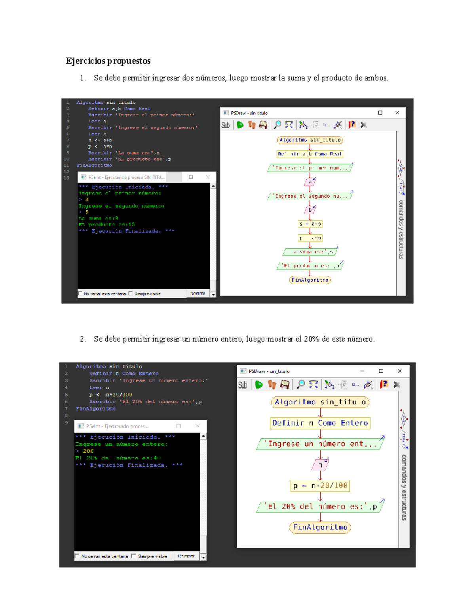The image size is (475, 615).
Task: Click the green Run icon in upper PSDraw toolbar
Action: pos(240,125)
